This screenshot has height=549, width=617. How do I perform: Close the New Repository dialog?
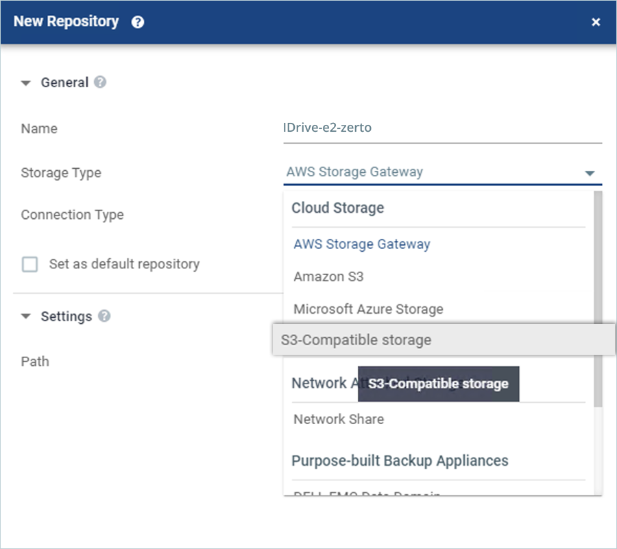tap(596, 22)
